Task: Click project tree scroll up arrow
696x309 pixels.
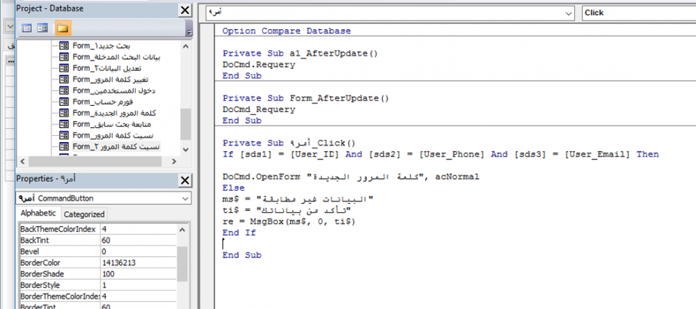Action: [186, 46]
